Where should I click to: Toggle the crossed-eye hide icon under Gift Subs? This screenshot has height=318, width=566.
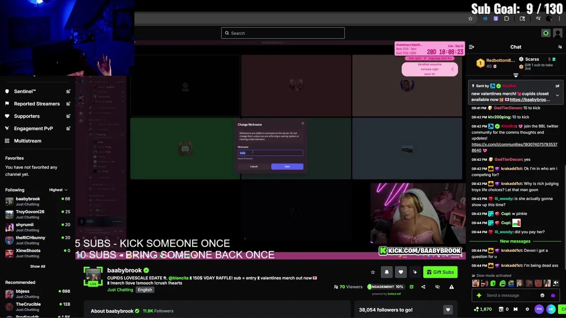click(437, 287)
